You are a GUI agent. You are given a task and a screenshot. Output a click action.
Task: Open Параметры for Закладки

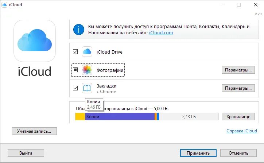coord(238,88)
